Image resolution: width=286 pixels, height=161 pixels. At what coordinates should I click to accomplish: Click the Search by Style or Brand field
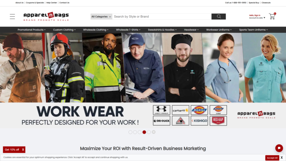coord(162,17)
